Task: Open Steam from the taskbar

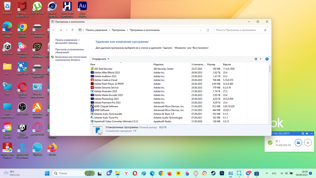Action: point(213,173)
